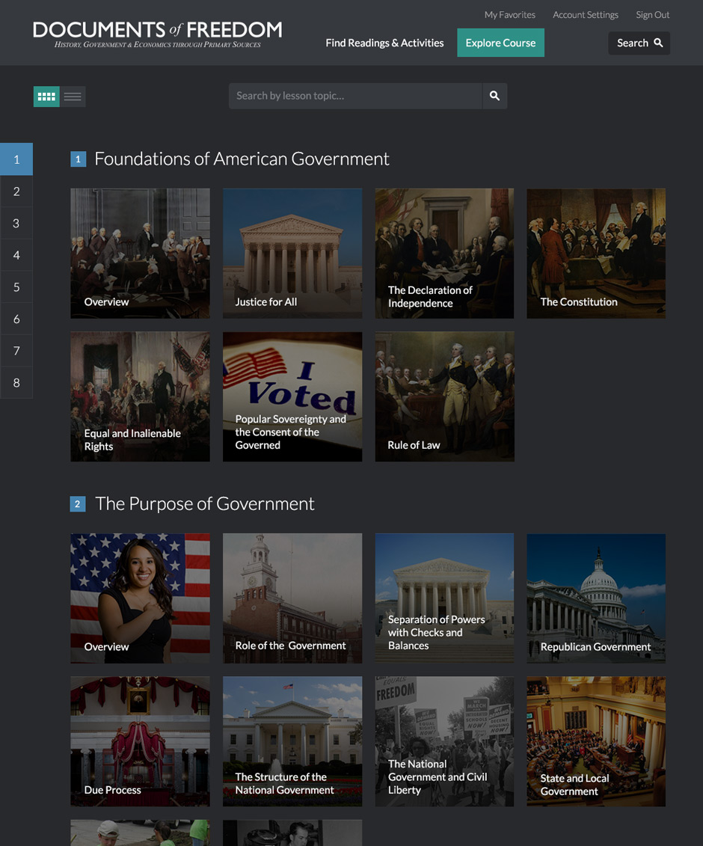This screenshot has width=703, height=846.
Task: Open the Due Process lesson
Action: pyautogui.click(x=141, y=741)
